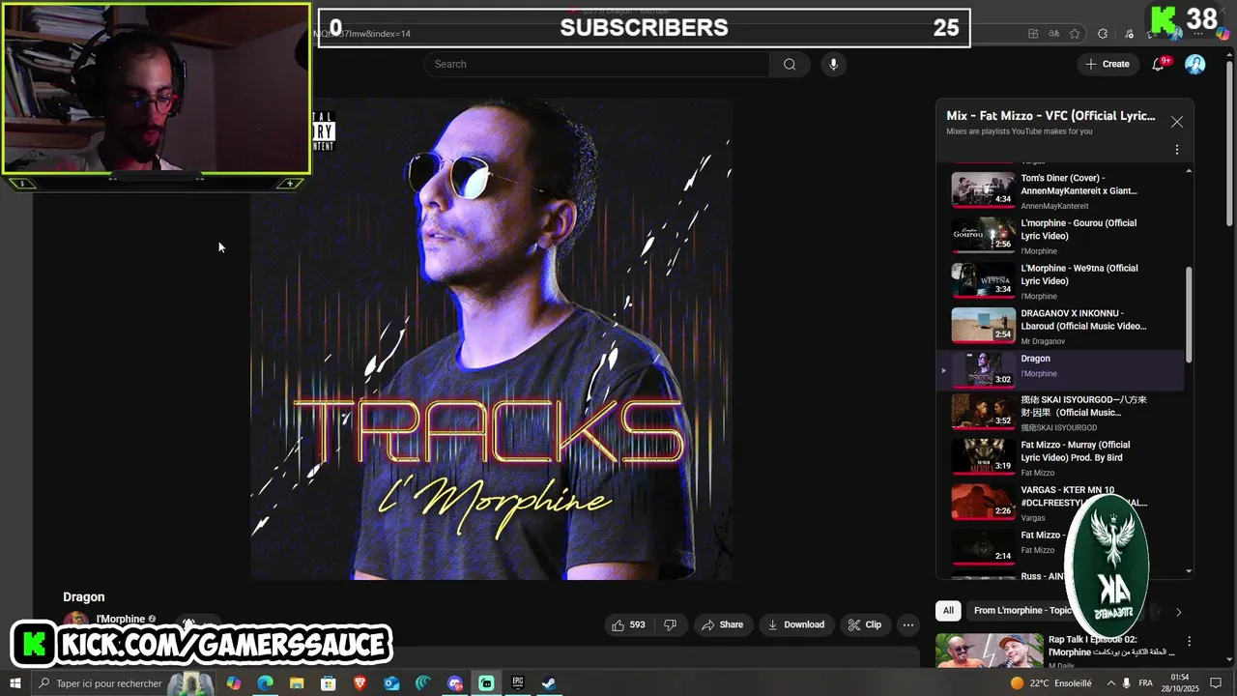Play the SKAI ISYOURGOD playlist video
Screen dimensions: 1237x696
coord(1060,413)
